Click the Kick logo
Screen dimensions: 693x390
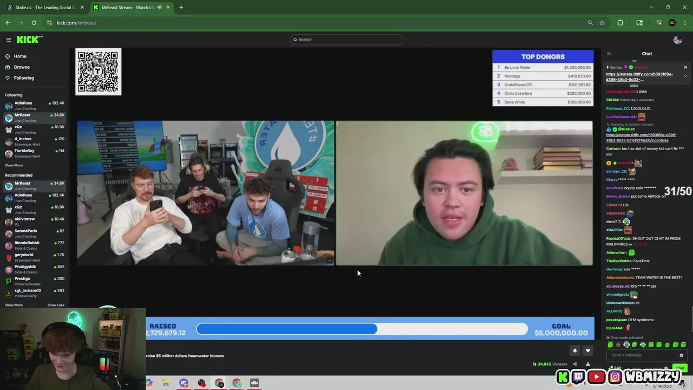29,40
